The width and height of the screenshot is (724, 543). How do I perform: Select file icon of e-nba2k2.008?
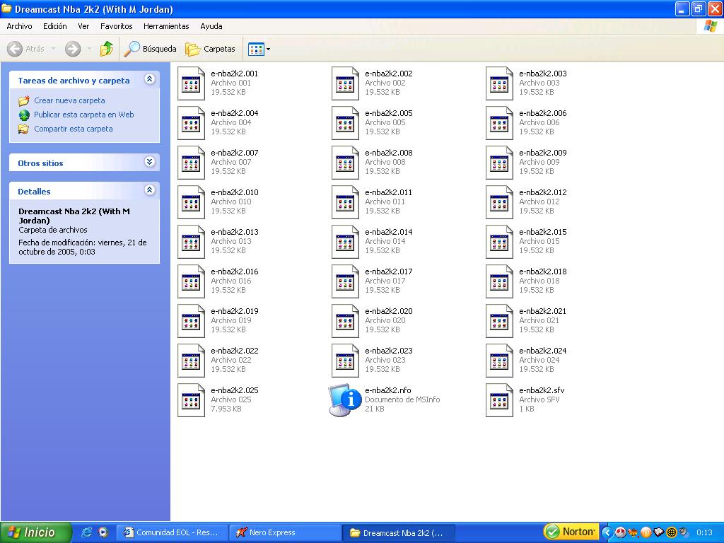tap(345, 163)
